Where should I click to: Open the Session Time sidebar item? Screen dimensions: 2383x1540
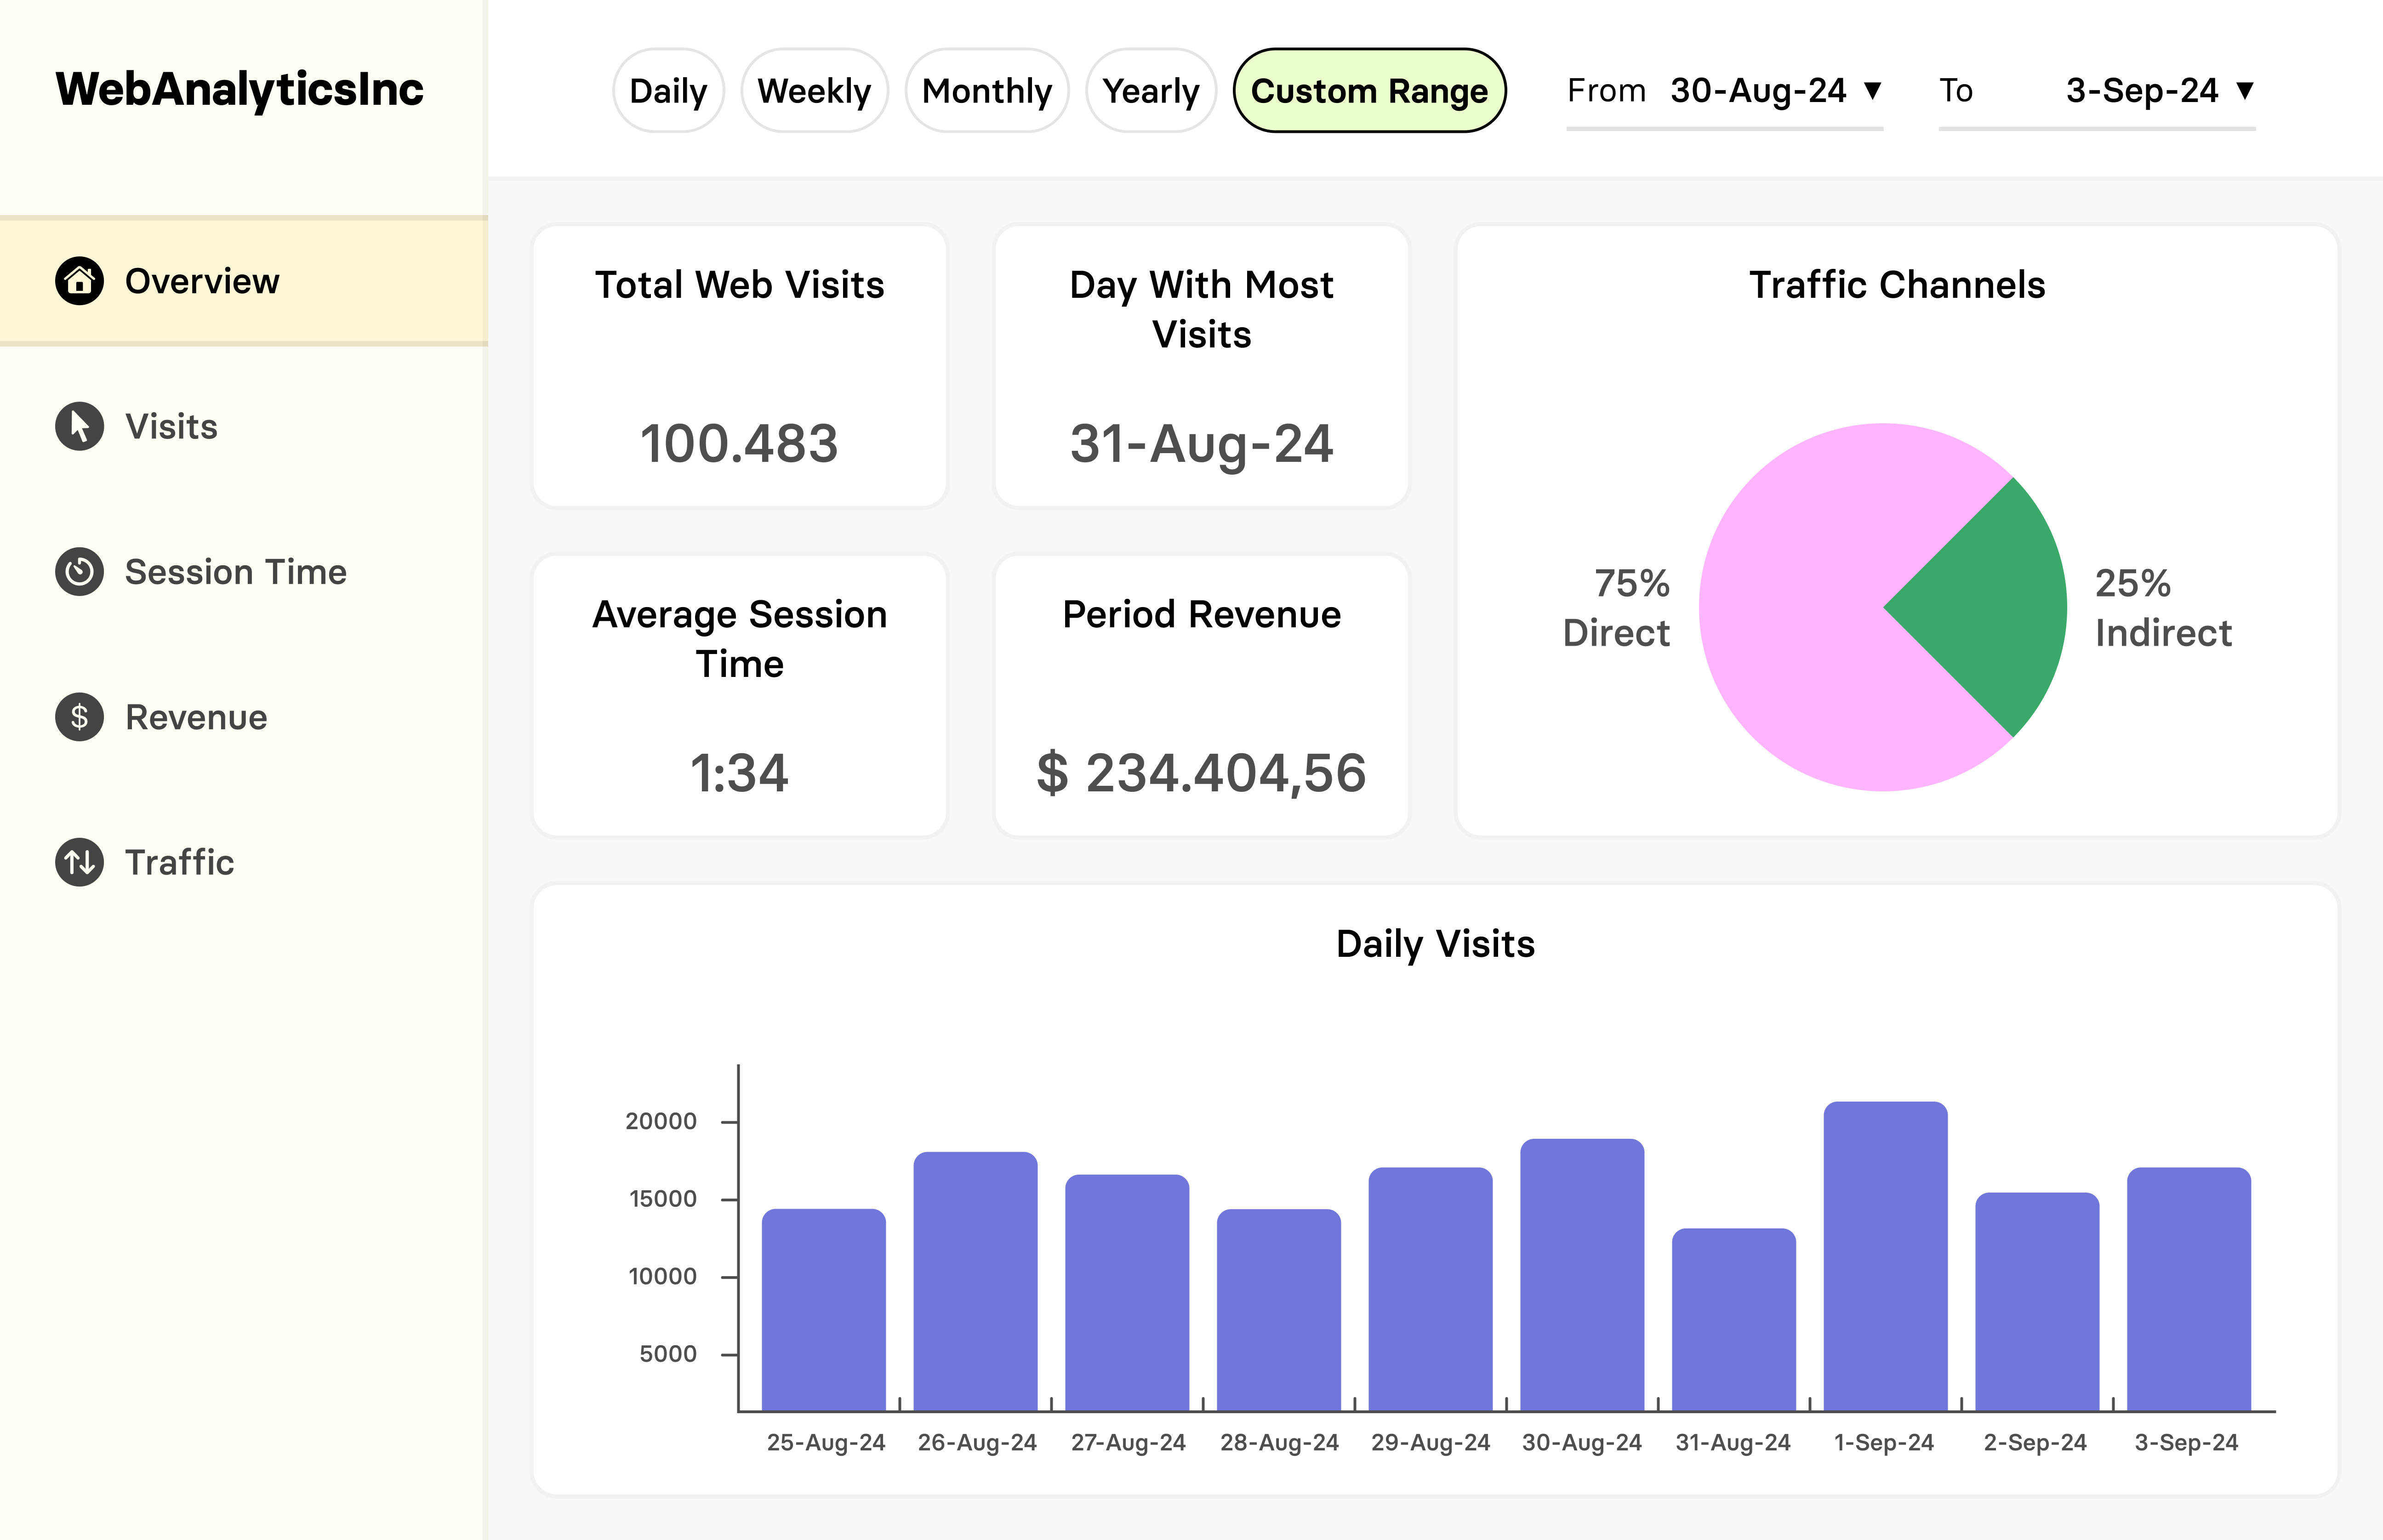click(235, 572)
